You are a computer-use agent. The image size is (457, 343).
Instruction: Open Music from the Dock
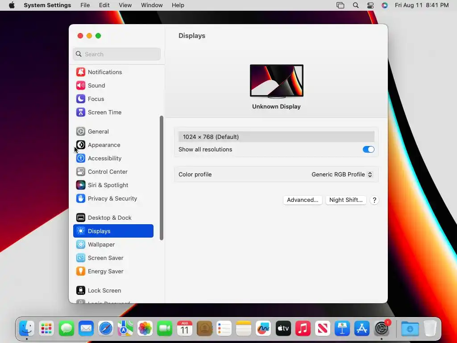pos(303,329)
